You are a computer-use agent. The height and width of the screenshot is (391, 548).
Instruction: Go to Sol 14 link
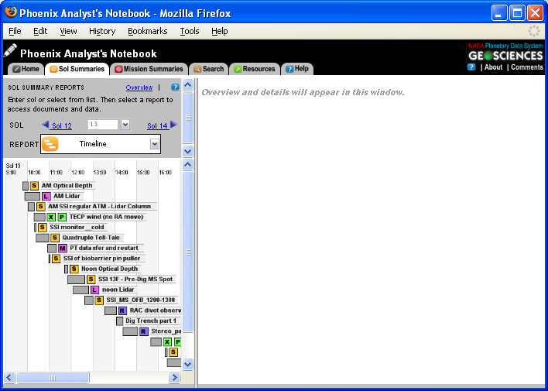tap(157, 126)
